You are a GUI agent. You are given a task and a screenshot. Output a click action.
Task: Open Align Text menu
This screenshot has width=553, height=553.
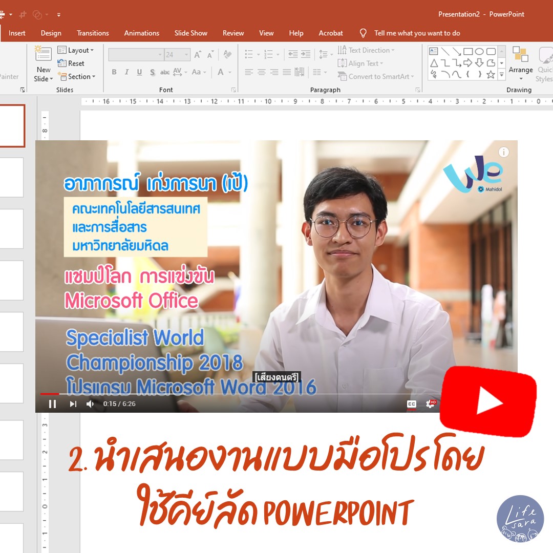point(360,63)
